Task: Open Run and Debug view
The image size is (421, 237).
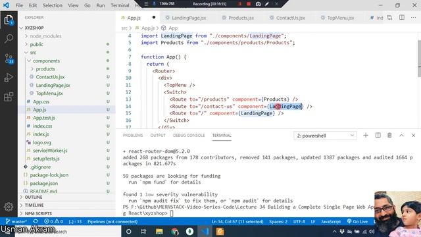Action: click(x=9, y=78)
